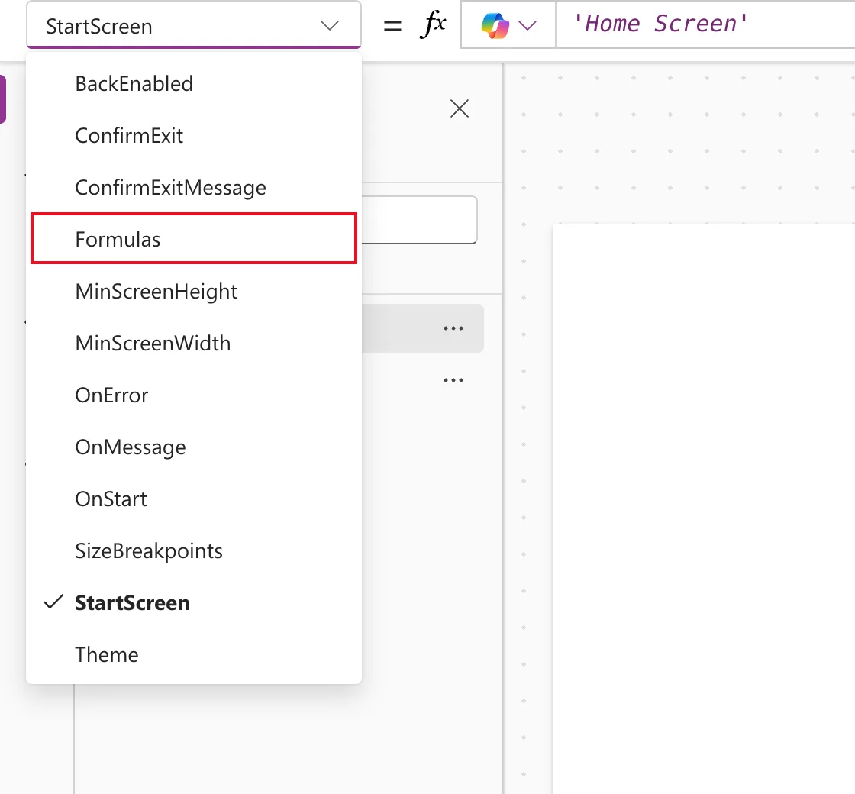Choose the ConfirmExit property
Viewport: 855px width, 794px height.
pos(194,136)
